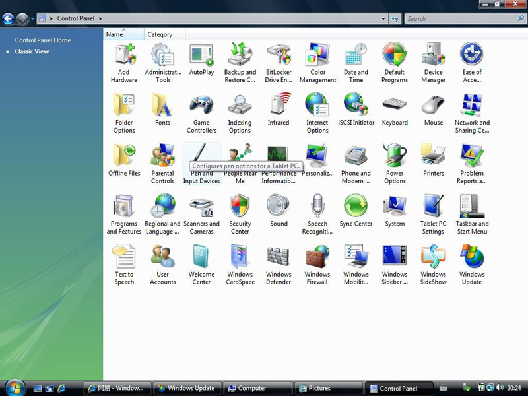Open iSCSI Initiator
Screen dimensions: 528x396
pyautogui.click(x=356, y=110)
